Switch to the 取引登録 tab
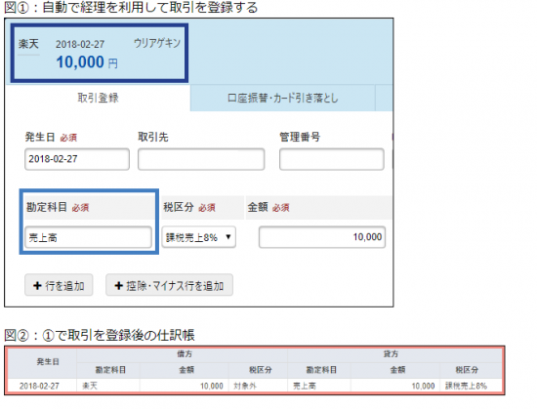Screen dimensions: 537x409 point(98,98)
